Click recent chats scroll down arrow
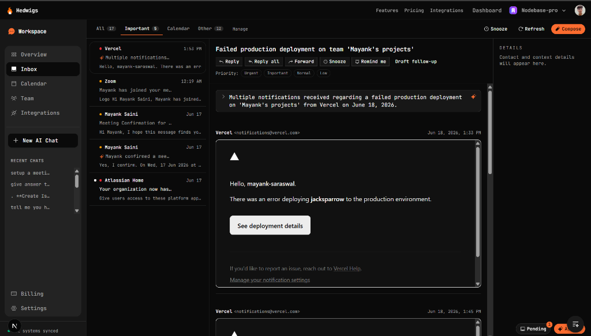 point(77,211)
